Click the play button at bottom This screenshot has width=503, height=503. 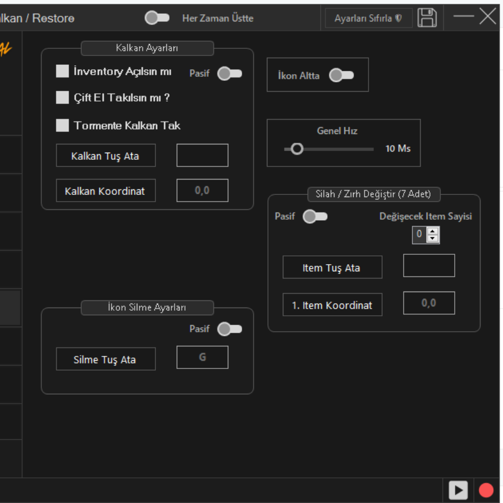point(458,490)
